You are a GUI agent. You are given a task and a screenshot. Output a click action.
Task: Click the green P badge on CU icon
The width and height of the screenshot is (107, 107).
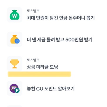coord(17,91)
